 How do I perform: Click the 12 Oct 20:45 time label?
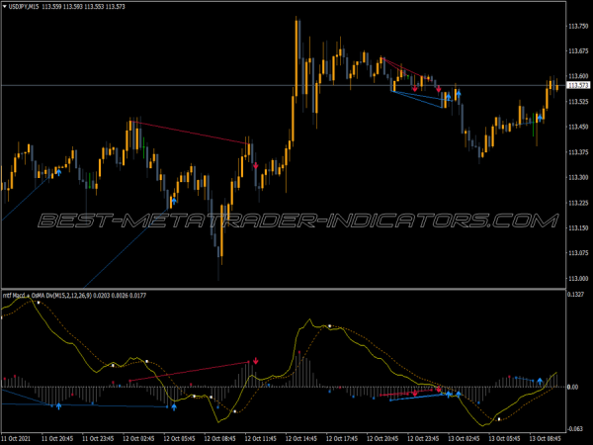(x=382, y=438)
